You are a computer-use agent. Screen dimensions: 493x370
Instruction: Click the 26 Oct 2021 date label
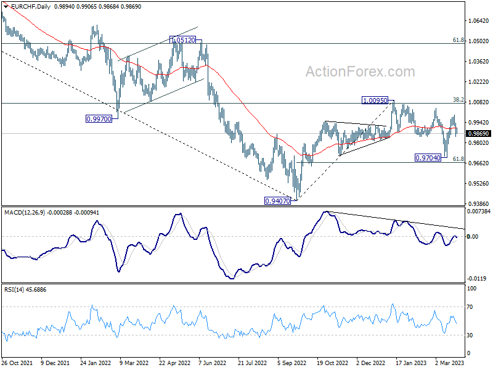(17, 364)
